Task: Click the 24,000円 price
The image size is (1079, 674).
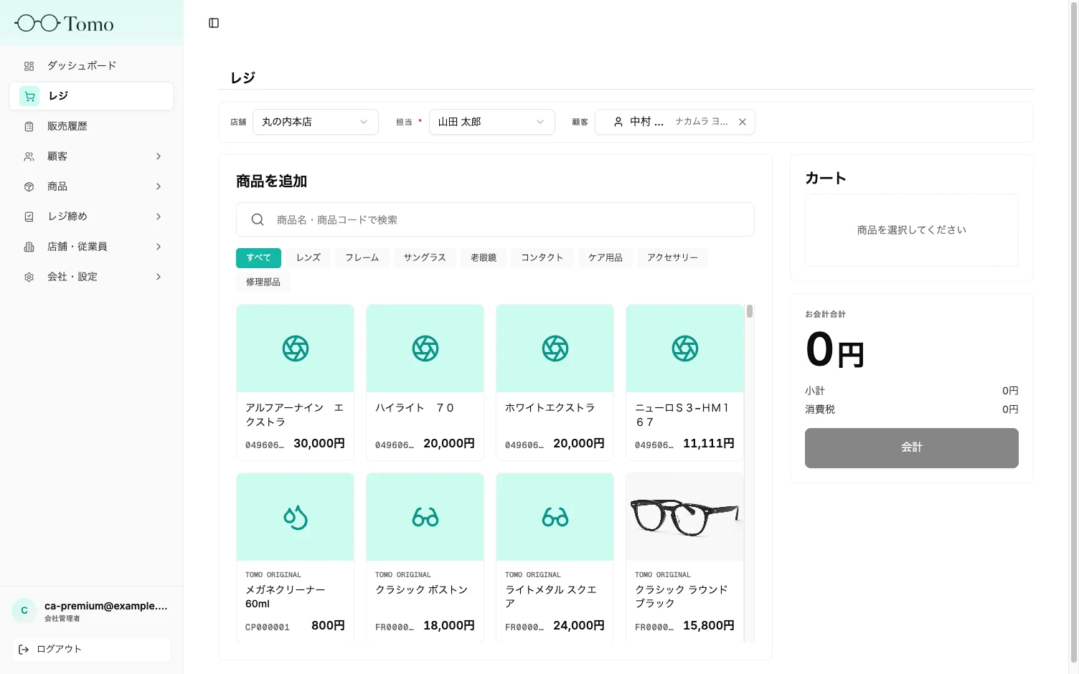Action: 579,626
